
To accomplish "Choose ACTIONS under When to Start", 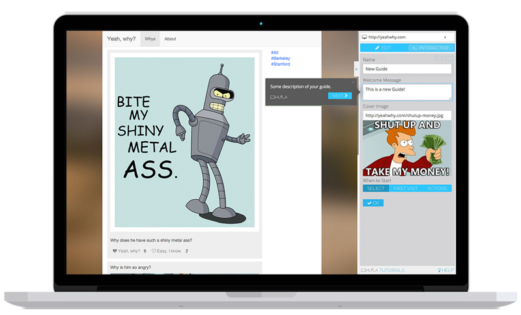I will click(437, 188).
